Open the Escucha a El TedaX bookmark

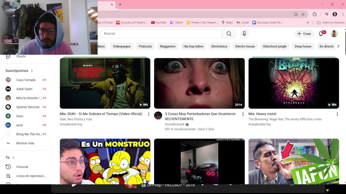point(131,23)
